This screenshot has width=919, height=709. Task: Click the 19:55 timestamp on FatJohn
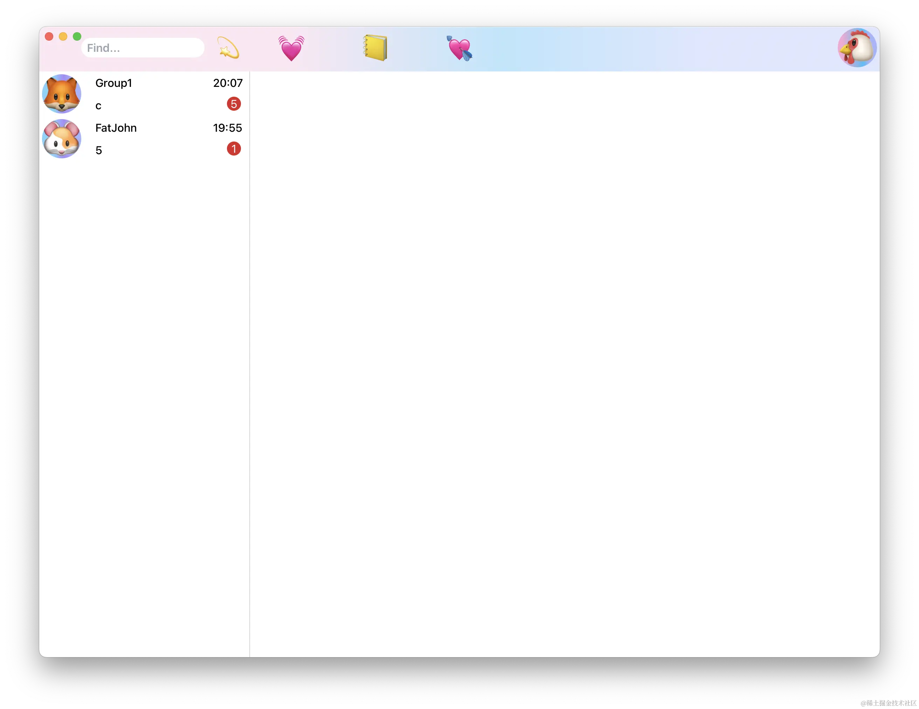[227, 128]
